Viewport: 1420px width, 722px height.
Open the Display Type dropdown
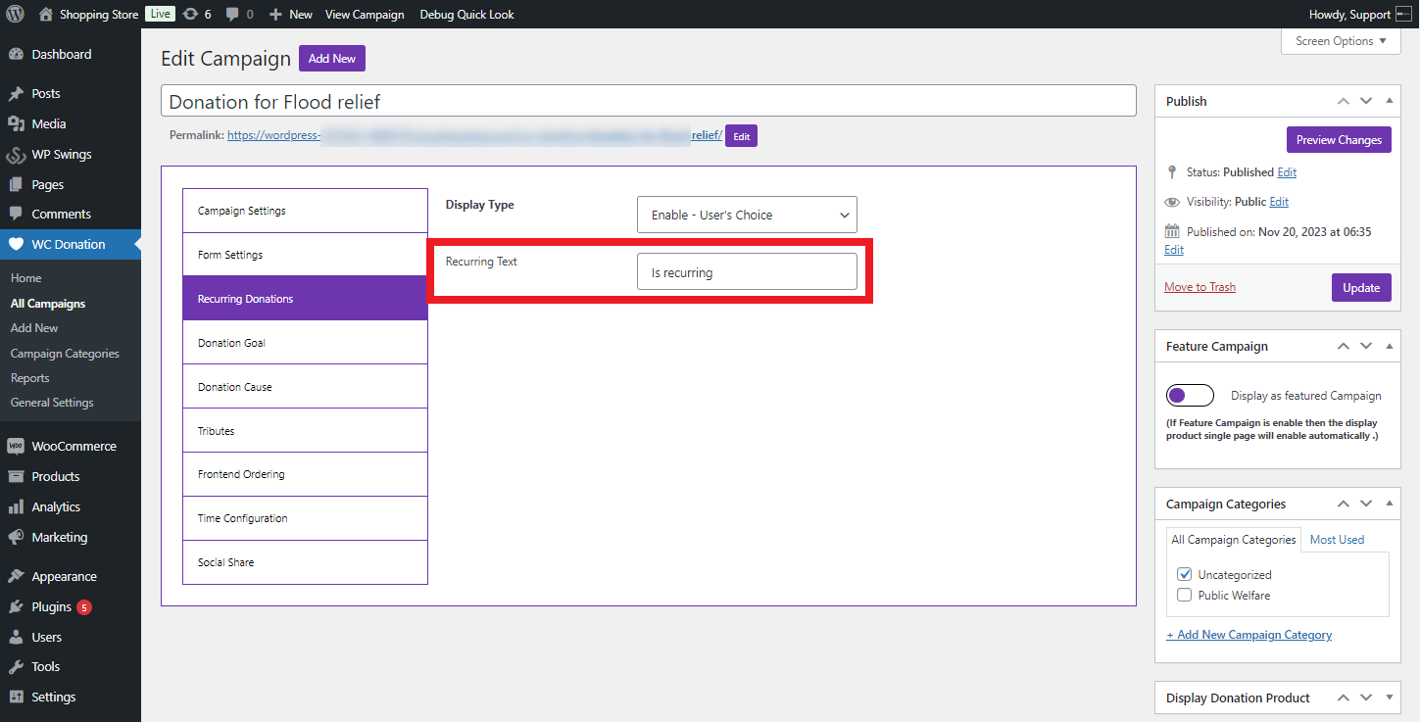click(x=747, y=215)
